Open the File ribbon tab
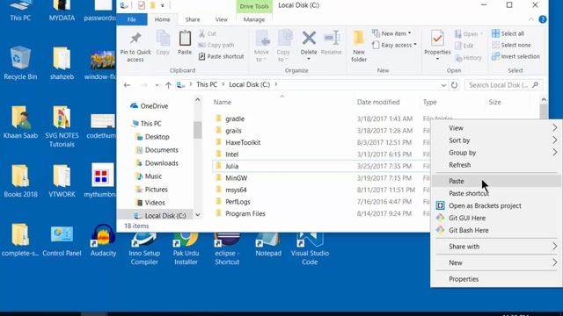Screen dimensions: 563x316 [x=132, y=19]
